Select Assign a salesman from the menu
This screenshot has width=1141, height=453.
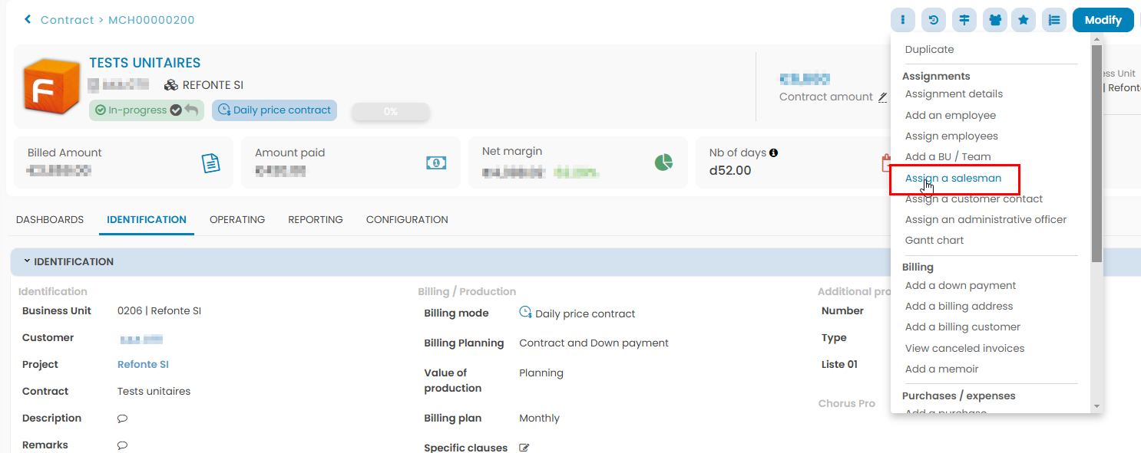[953, 178]
